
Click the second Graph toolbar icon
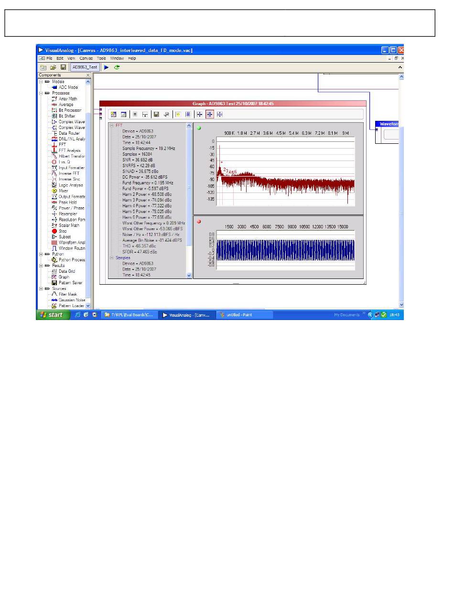[123, 114]
